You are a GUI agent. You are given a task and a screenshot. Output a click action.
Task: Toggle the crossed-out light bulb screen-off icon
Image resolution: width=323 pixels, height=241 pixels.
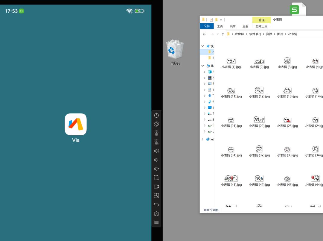coord(156,142)
